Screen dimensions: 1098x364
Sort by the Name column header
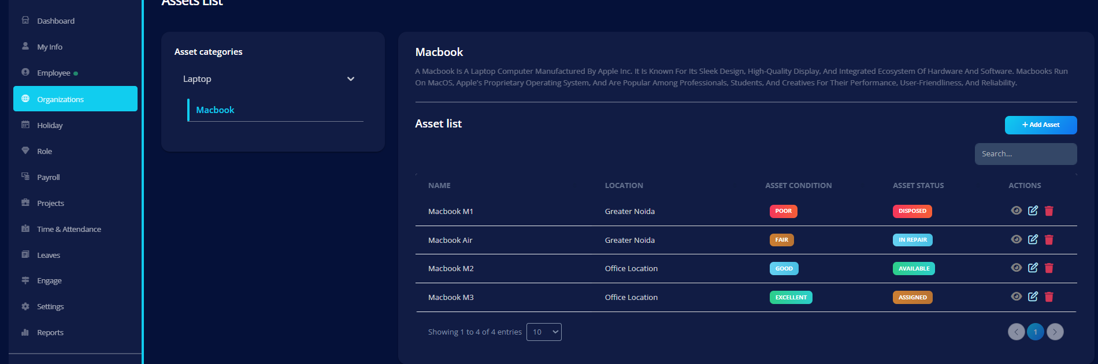tap(439, 186)
